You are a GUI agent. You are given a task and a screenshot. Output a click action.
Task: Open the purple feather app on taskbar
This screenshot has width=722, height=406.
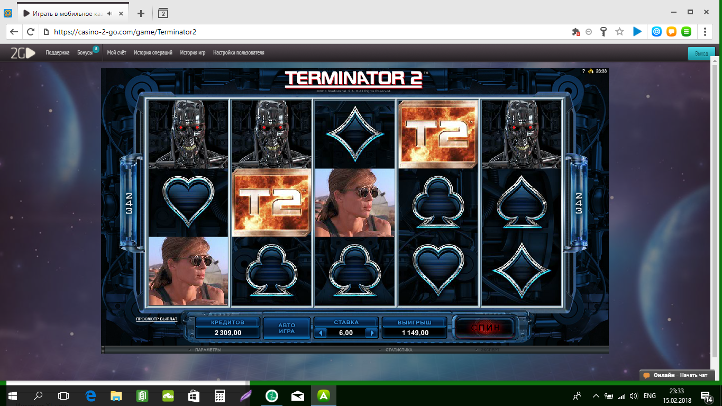point(246,395)
